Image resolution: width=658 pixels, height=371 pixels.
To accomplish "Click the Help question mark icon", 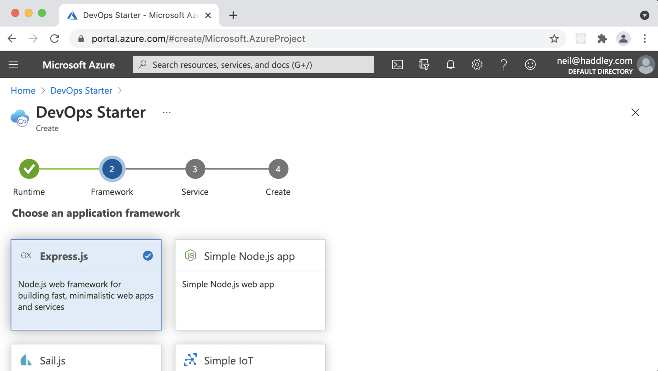I will [x=504, y=65].
